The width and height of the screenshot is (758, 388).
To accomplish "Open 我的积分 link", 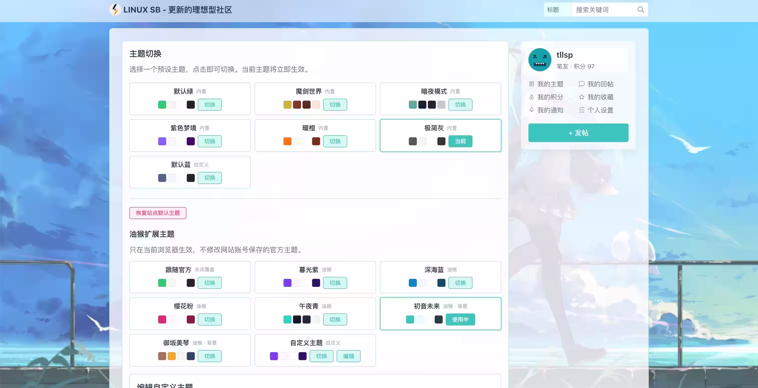I will click(550, 97).
